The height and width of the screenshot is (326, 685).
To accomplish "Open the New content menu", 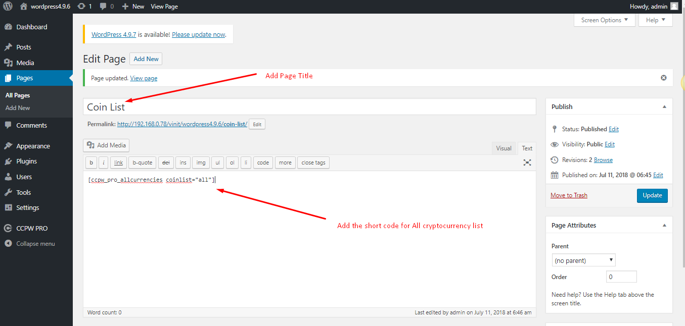I will pos(133,7).
